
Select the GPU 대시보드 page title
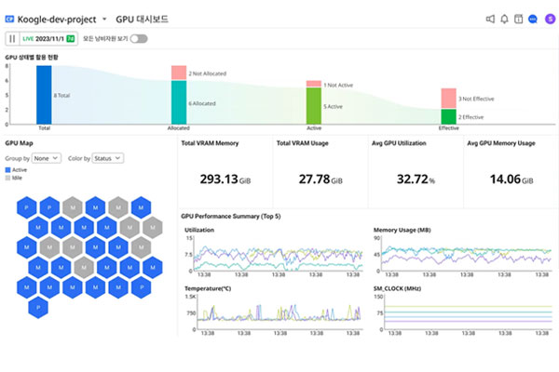point(142,19)
